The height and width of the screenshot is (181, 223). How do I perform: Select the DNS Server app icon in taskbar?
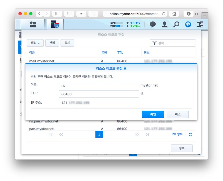coord(55,24)
